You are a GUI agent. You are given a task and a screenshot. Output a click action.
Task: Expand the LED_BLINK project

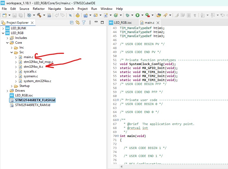point(3,28)
